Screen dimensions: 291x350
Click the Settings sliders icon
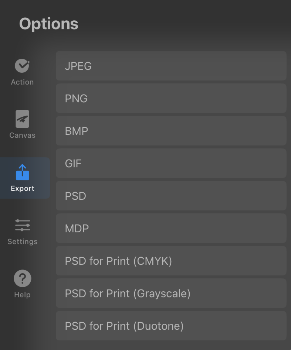[x=23, y=225]
